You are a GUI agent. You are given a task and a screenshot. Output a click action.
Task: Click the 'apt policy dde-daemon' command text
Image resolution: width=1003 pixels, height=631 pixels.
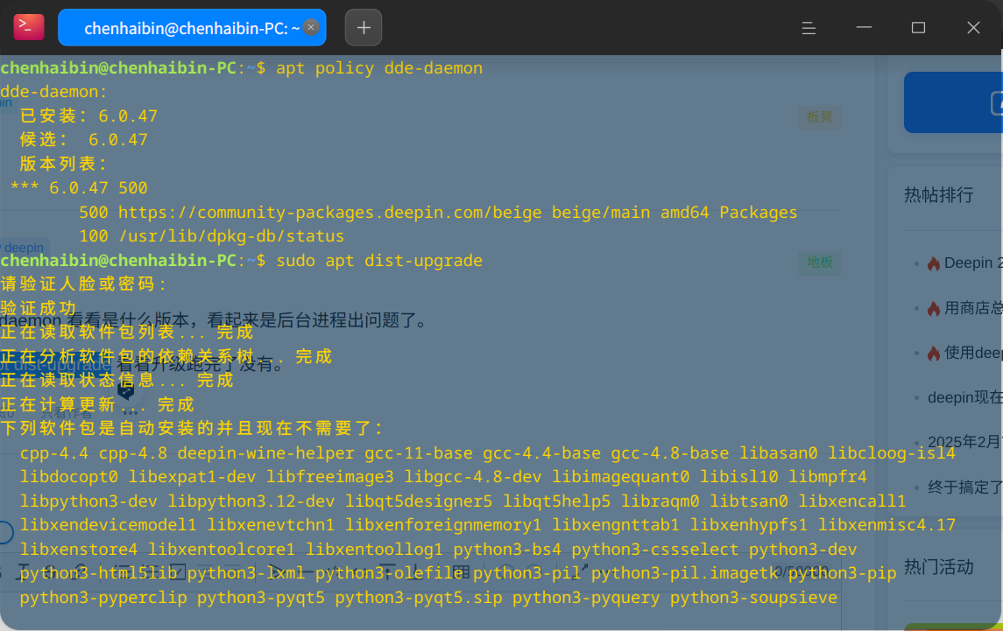pyautogui.click(x=379, y=67)
